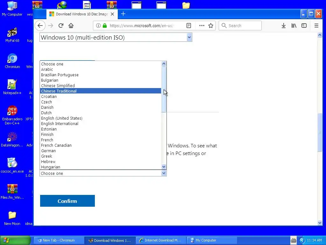Select Finnish language option

point(100,134)
